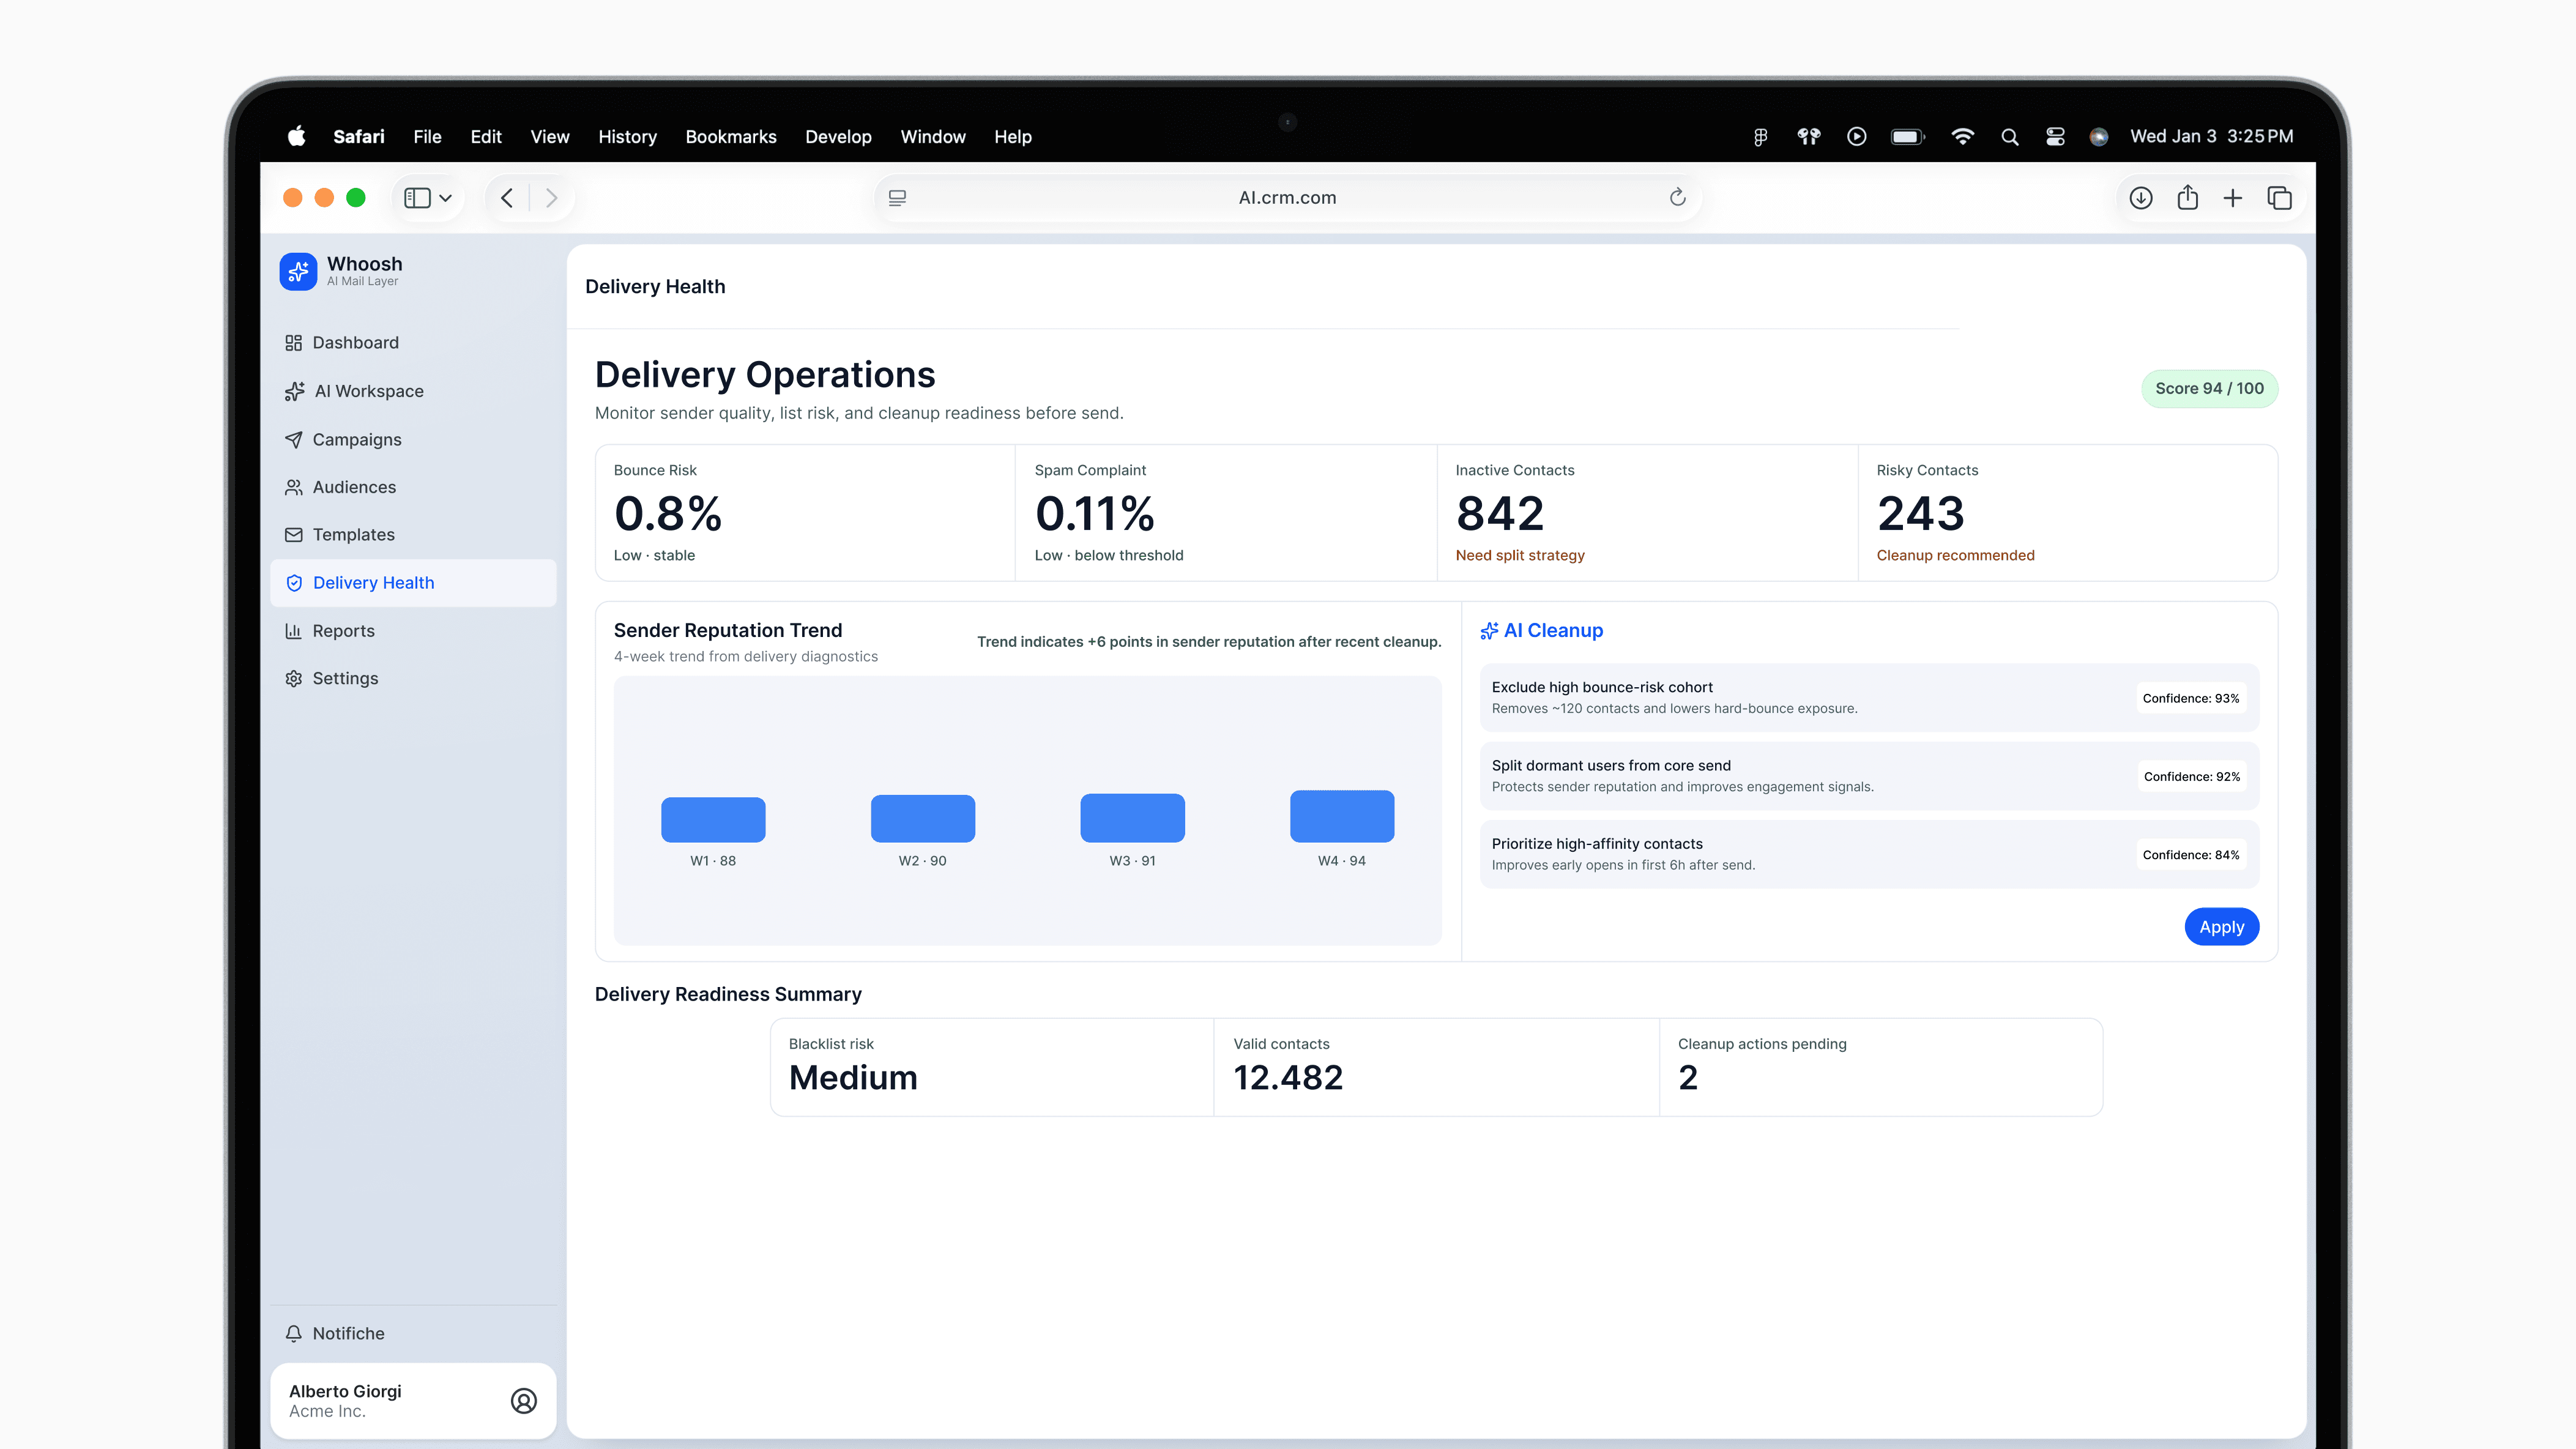
Task: Expand the sidebar options dropdown arrow
Action: coord(446,198)
